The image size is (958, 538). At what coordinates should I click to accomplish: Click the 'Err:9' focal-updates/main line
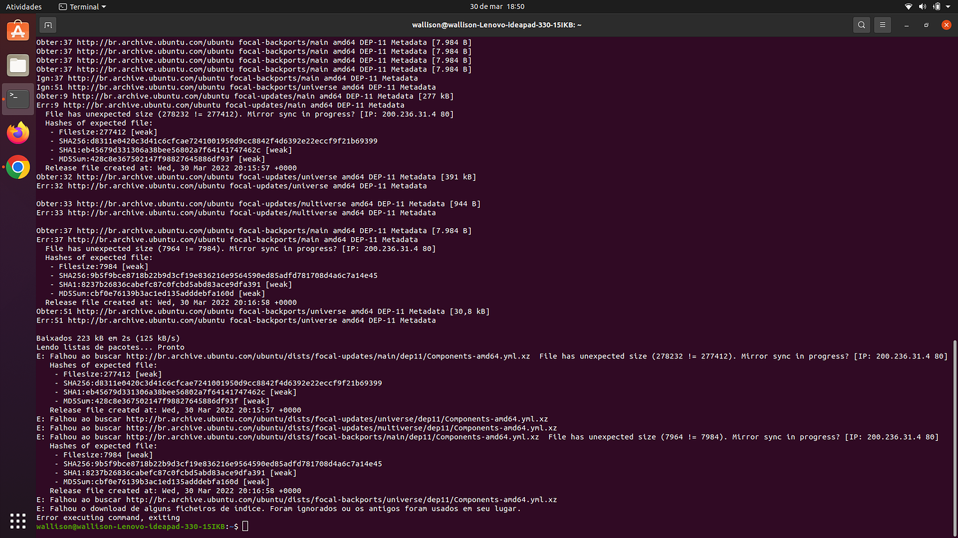click(x=220, y=105)
